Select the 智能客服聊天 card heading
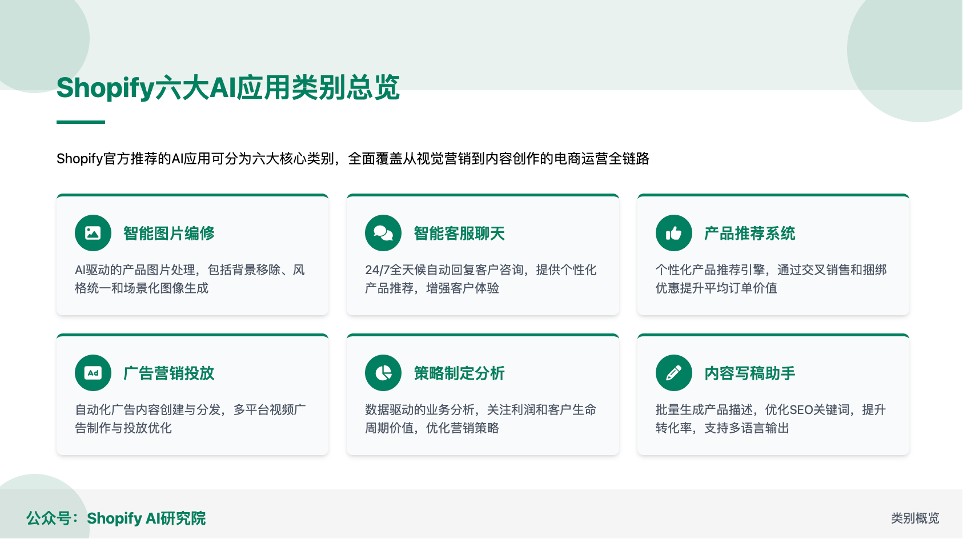This screenshot has width=963, height=539. point(459,233)
